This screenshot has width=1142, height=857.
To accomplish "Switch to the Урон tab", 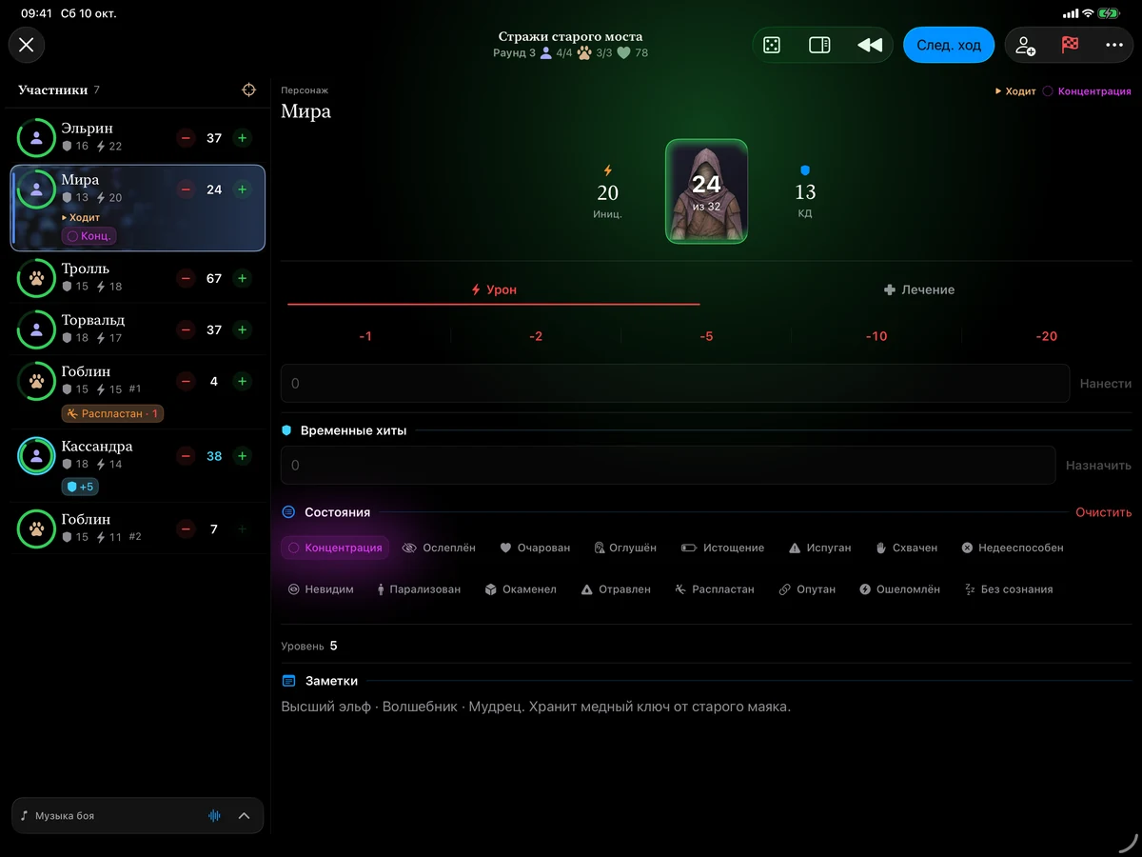I will point(494,289).
